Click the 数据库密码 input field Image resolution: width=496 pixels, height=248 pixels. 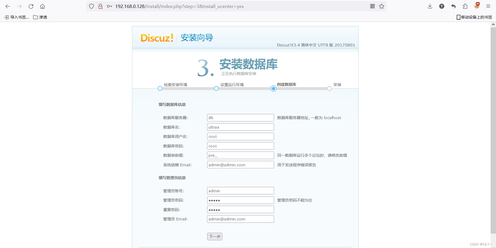pyautogui.click(x=241, y=146)
